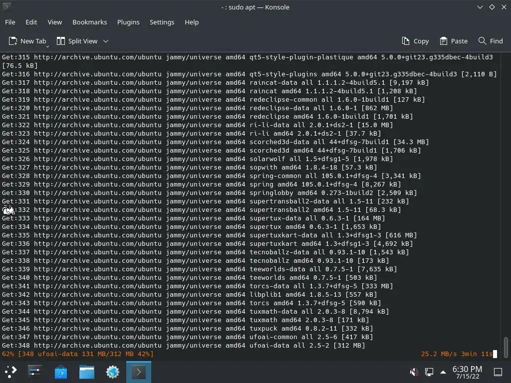Click the '25.2 MB/s 3min 11s' status text
Screen dimensions: 511x383
pyautogui.click(x=457, y=354)
